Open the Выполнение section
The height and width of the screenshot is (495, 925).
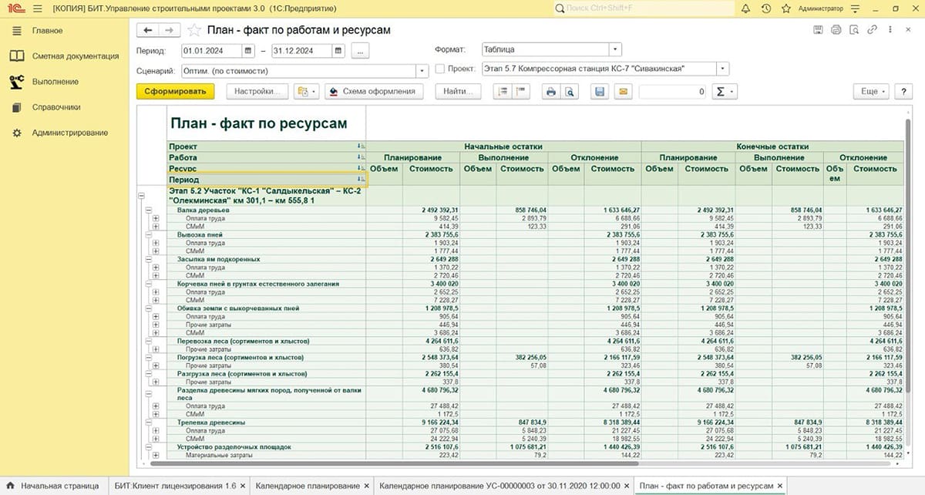55,82
